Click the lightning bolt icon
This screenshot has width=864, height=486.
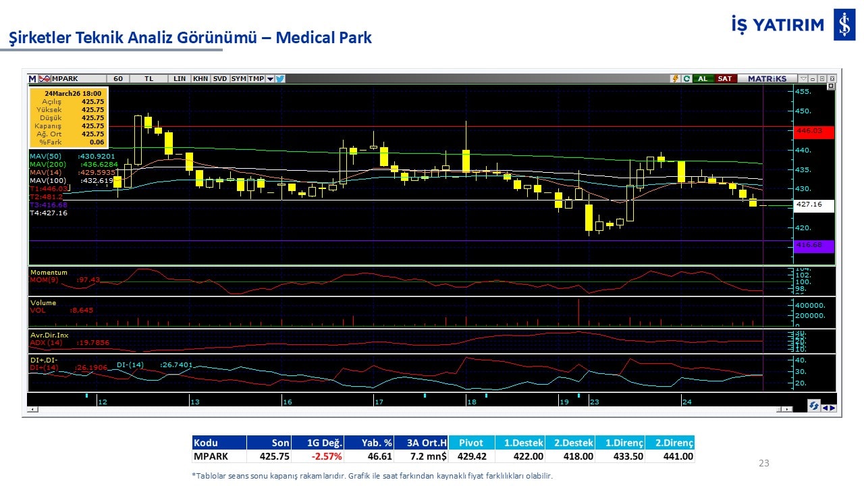point(674,78)
